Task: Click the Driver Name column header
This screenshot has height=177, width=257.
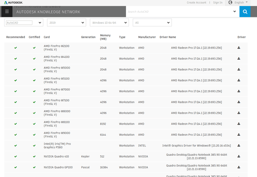Action: (x=168, y=37)
